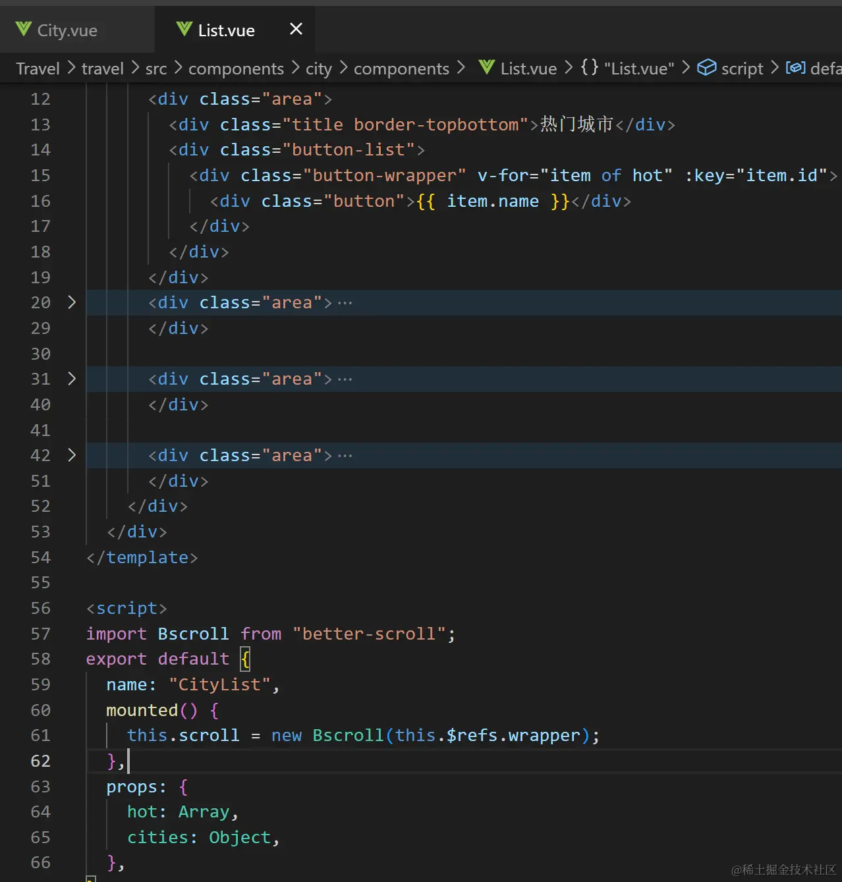The width and height of the screenshot is (842, 882).
Task: Expand the folded block at line 42
Action: [72, 455]
